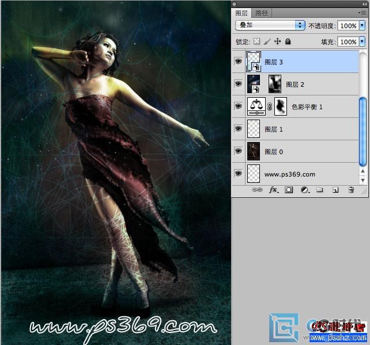Click the 填充 label
This screenshot has height=345, width=370.
click(329, 42)
